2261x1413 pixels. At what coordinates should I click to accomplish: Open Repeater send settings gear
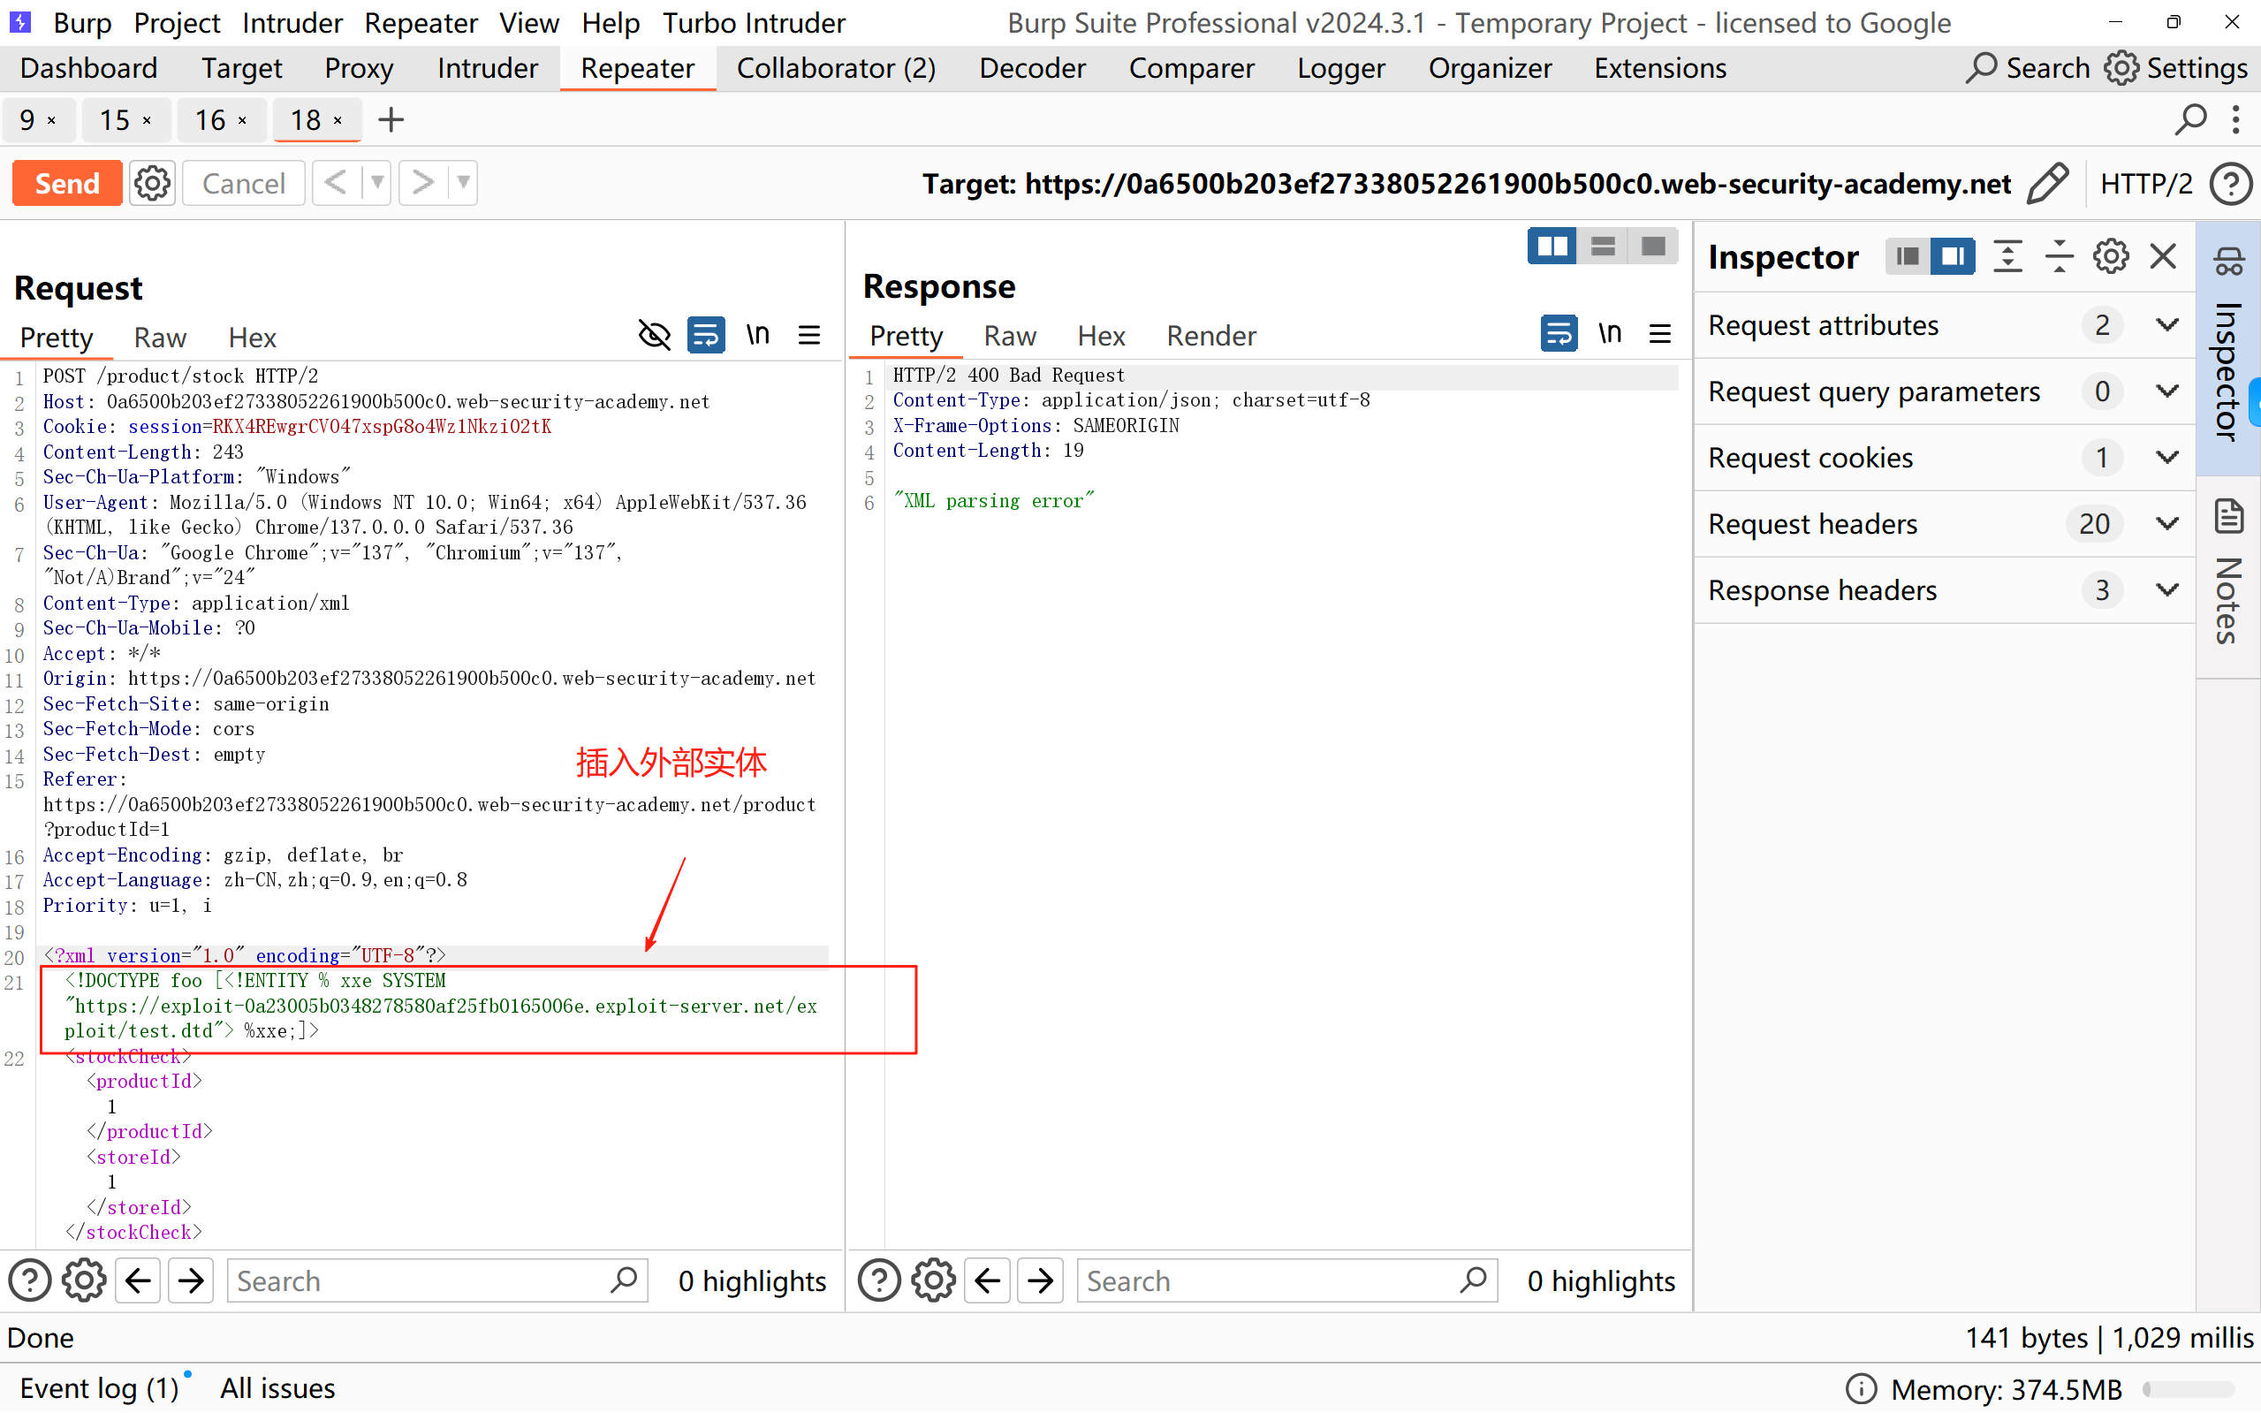click(x=152, y=183)
